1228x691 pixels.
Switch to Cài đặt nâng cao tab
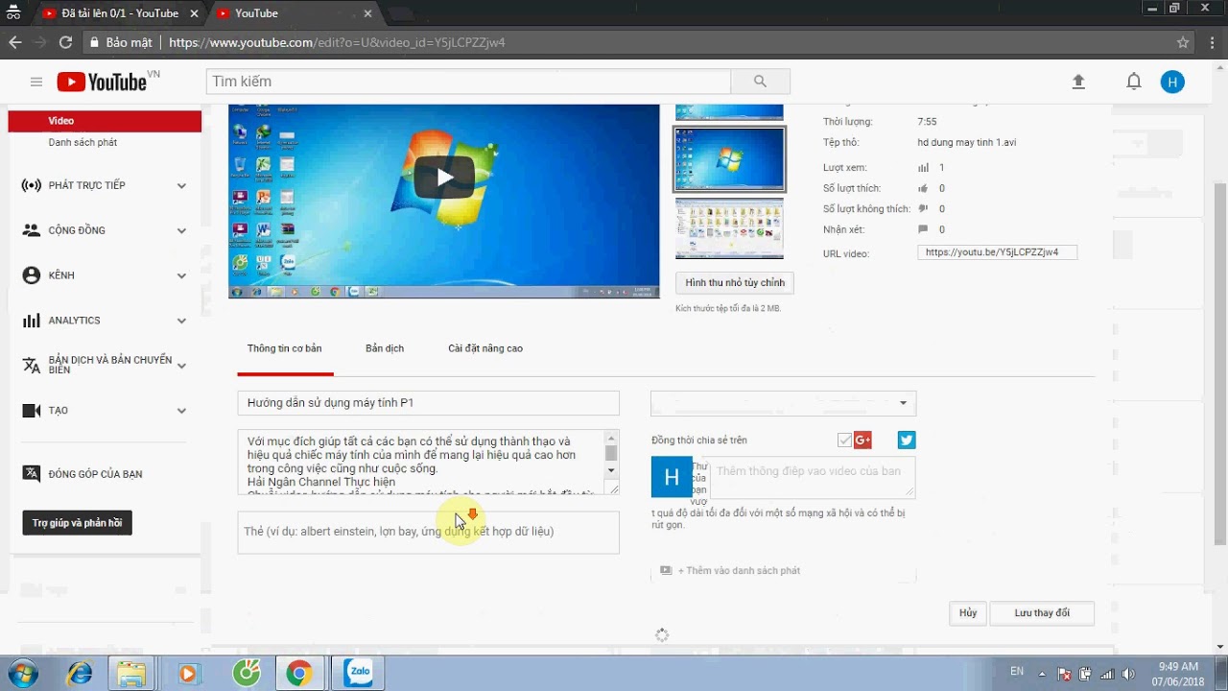click(485, 348)
